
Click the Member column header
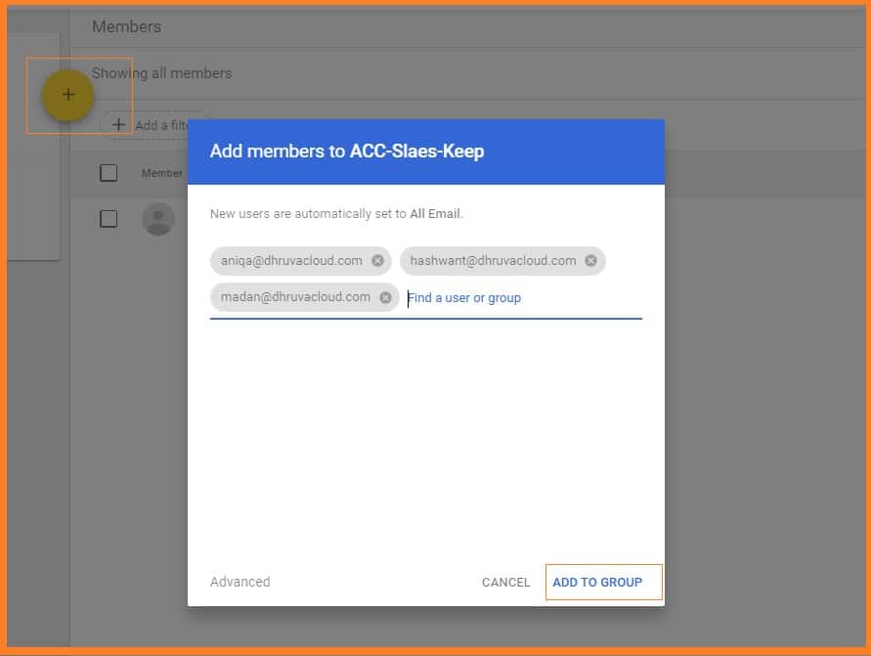(161, 173)
